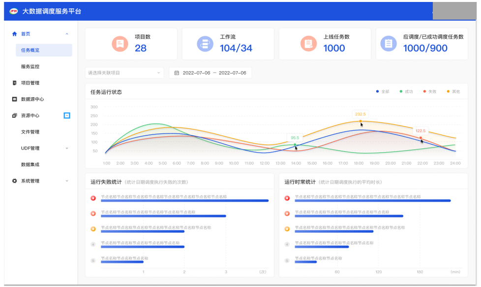Click the 首页 home icon in sidebar

click(x=14, y=34)
